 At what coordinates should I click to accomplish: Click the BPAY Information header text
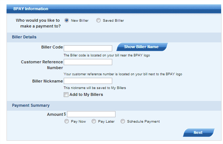coord(31,9)
